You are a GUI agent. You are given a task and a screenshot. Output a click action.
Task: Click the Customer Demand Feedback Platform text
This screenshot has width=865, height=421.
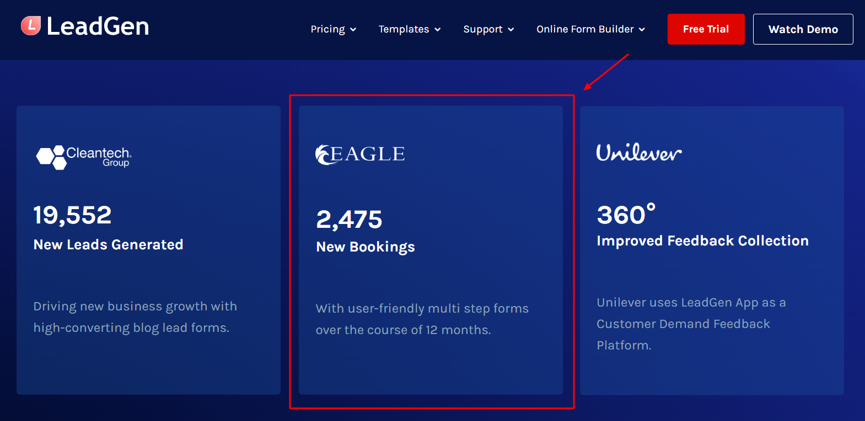click(691, 324)
